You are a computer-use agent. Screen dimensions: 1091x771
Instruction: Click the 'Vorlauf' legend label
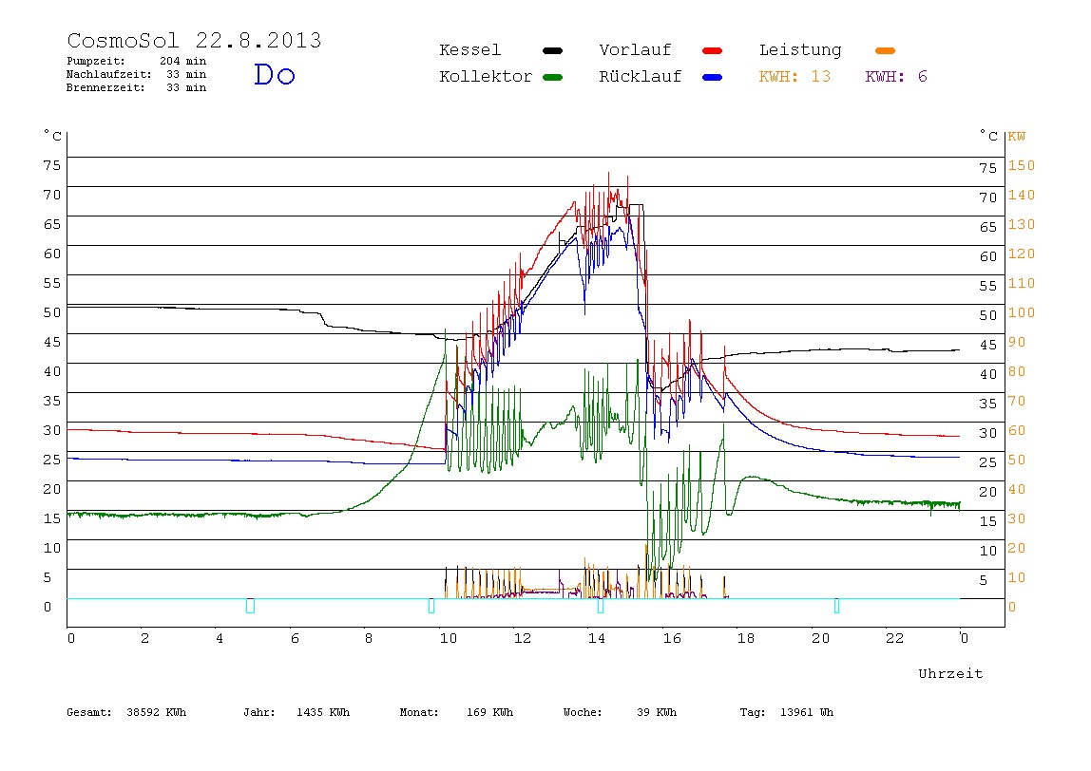coord(635,50)
